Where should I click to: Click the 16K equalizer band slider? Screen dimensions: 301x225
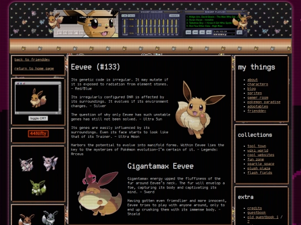[176, 26]
